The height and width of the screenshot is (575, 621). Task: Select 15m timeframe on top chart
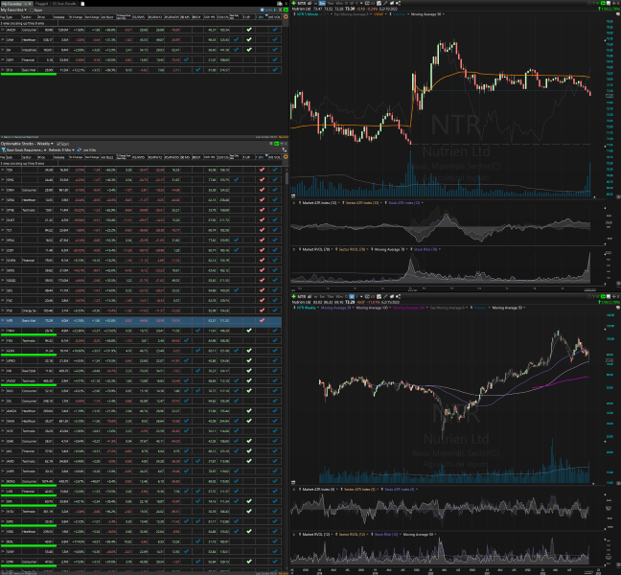tap(331, 4)
